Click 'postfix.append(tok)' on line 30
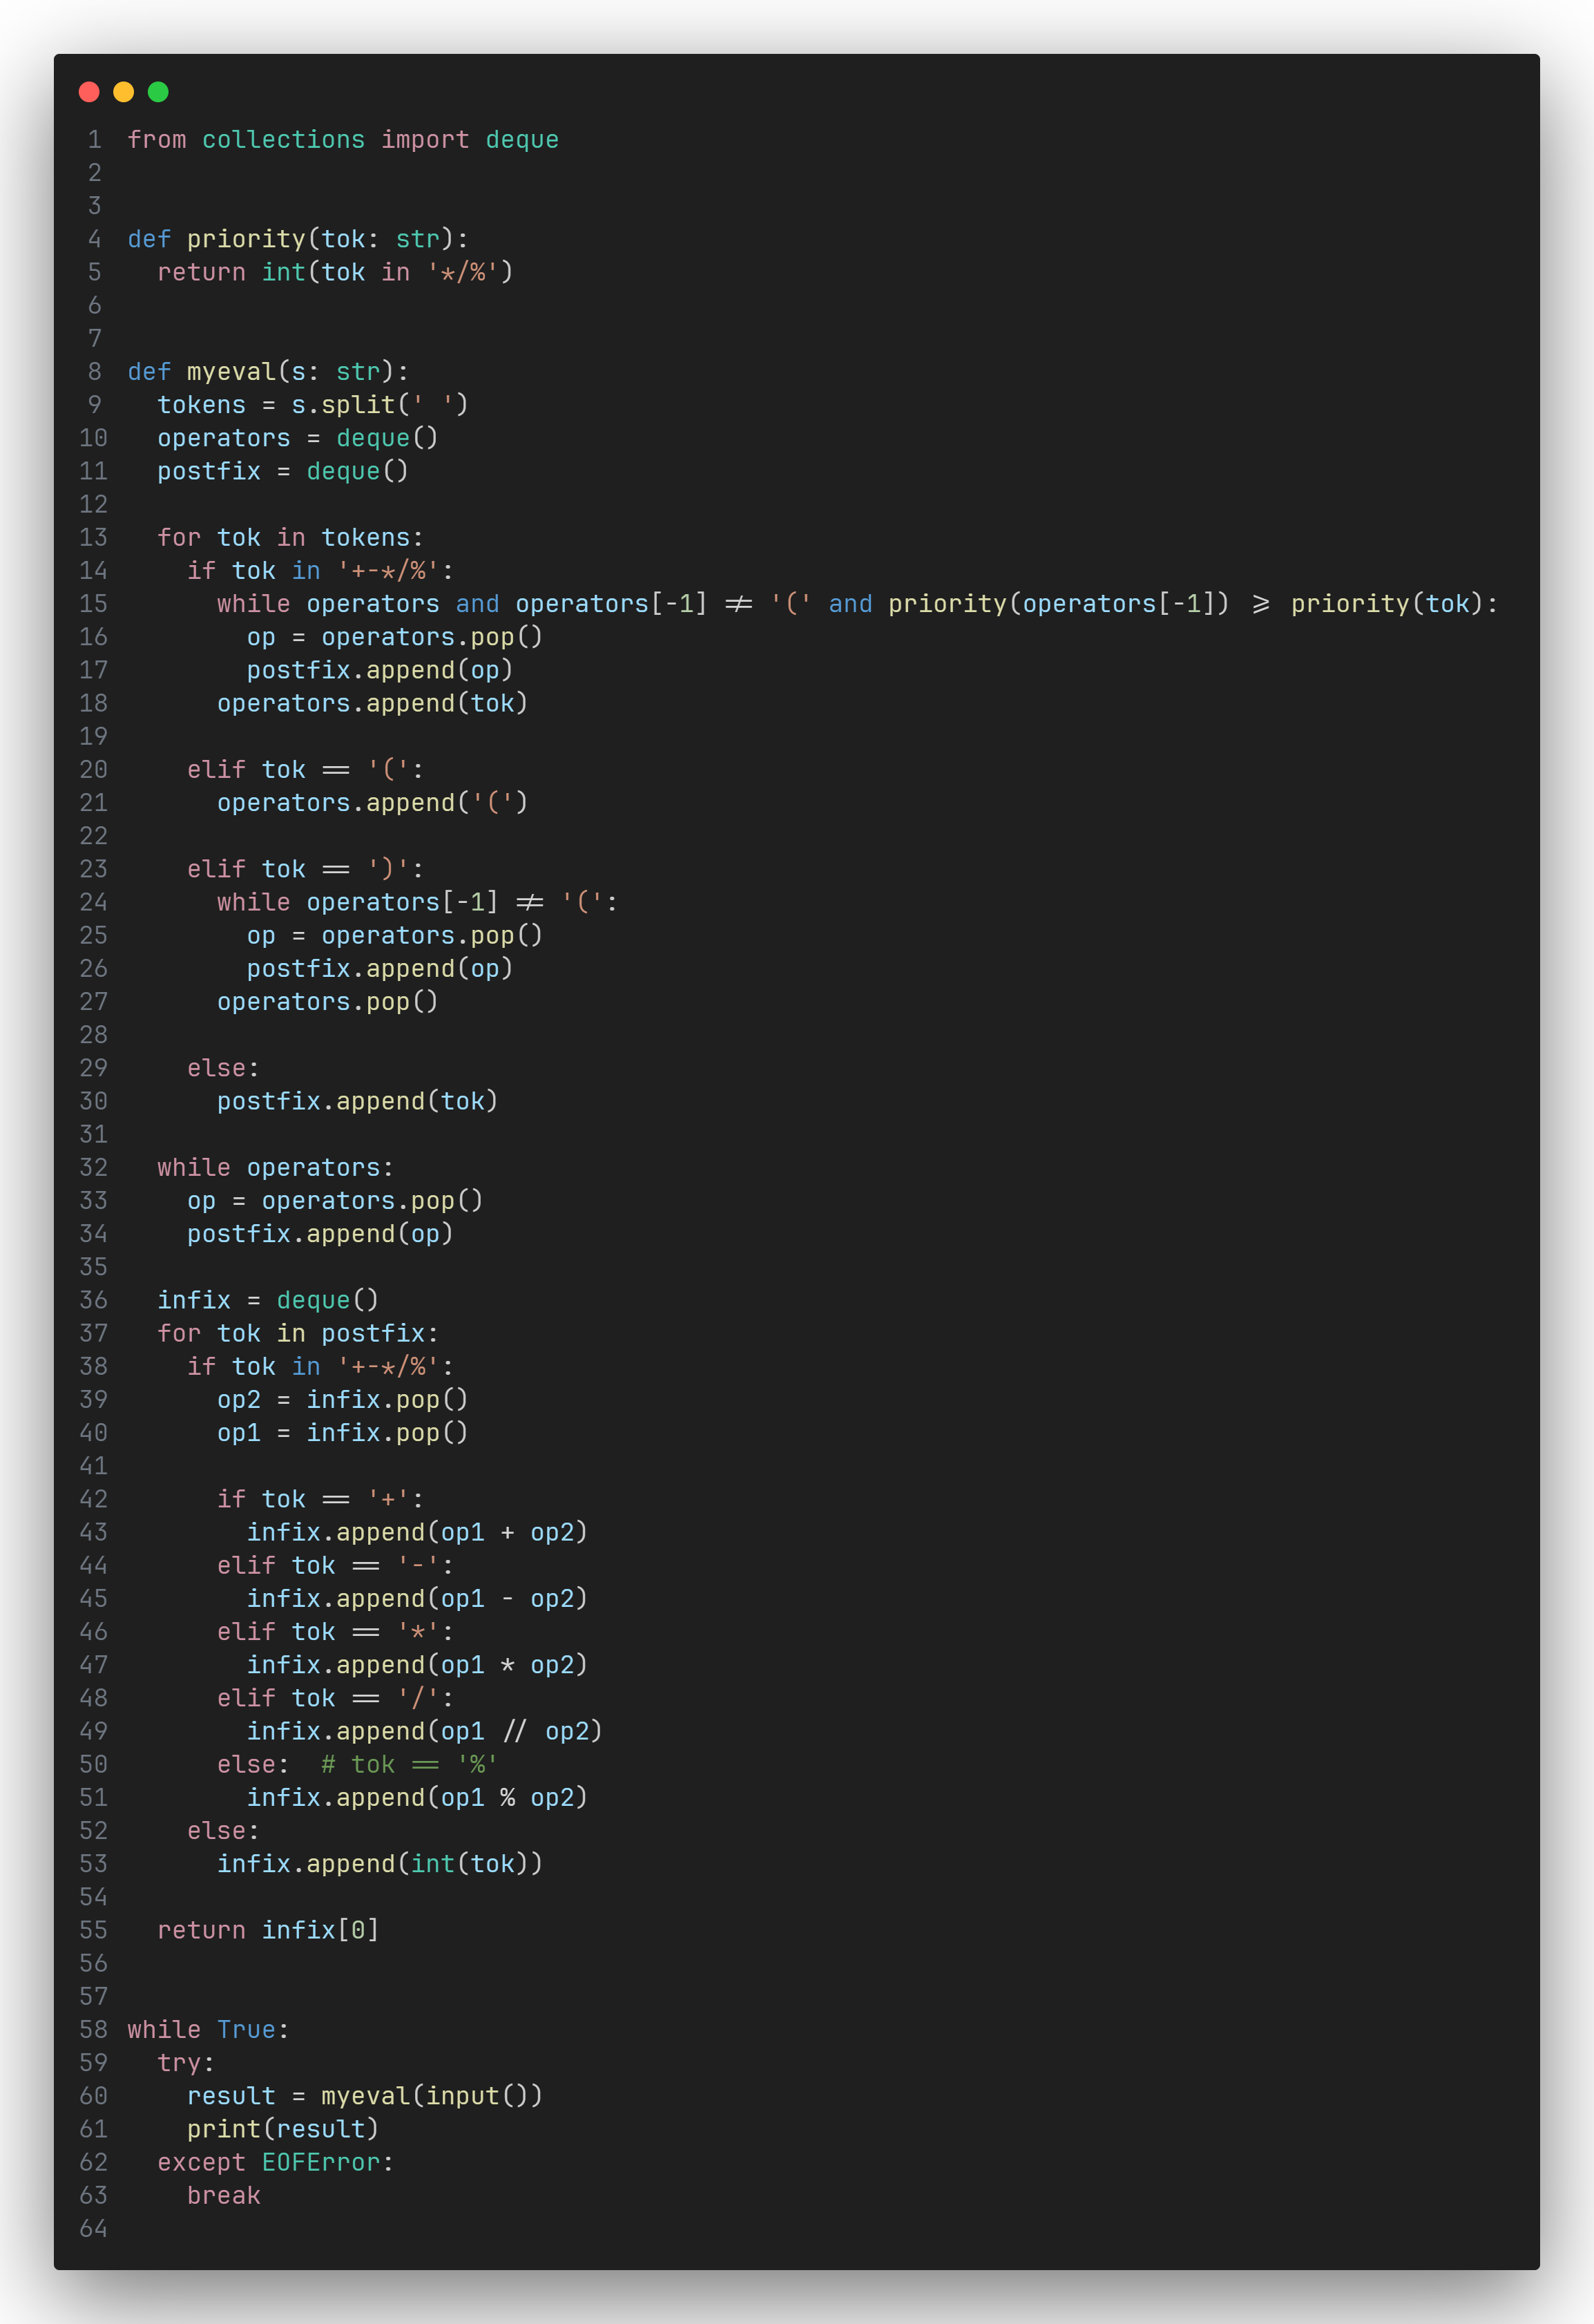 pyautogui.click(x=357, y=1101)
